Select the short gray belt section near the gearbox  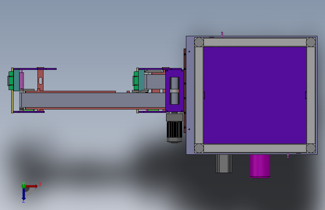[x=156, y=82]
